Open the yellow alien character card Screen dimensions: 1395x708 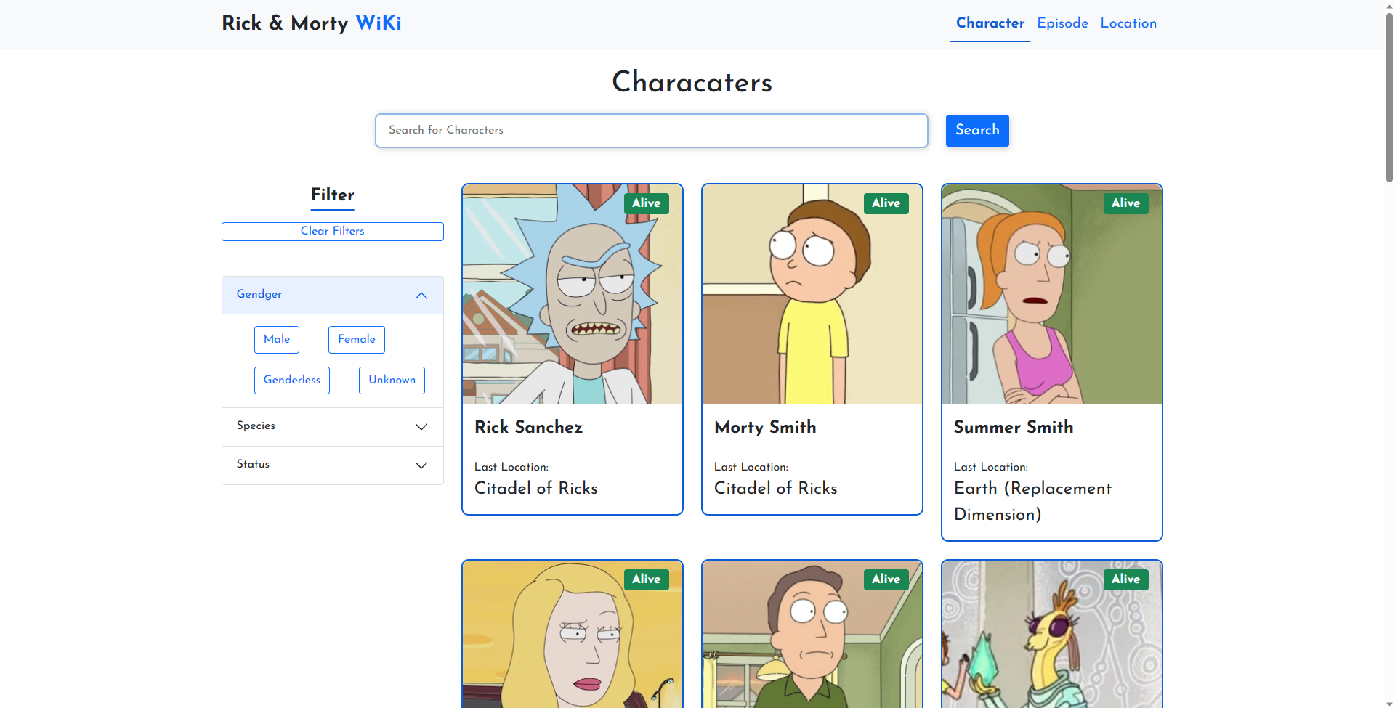(x=1052, y=634)
